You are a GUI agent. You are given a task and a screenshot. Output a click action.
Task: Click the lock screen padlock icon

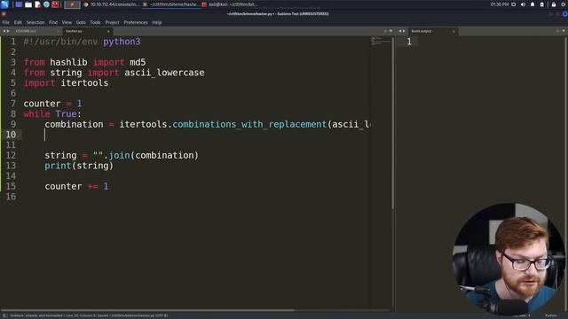pos(554,4)
